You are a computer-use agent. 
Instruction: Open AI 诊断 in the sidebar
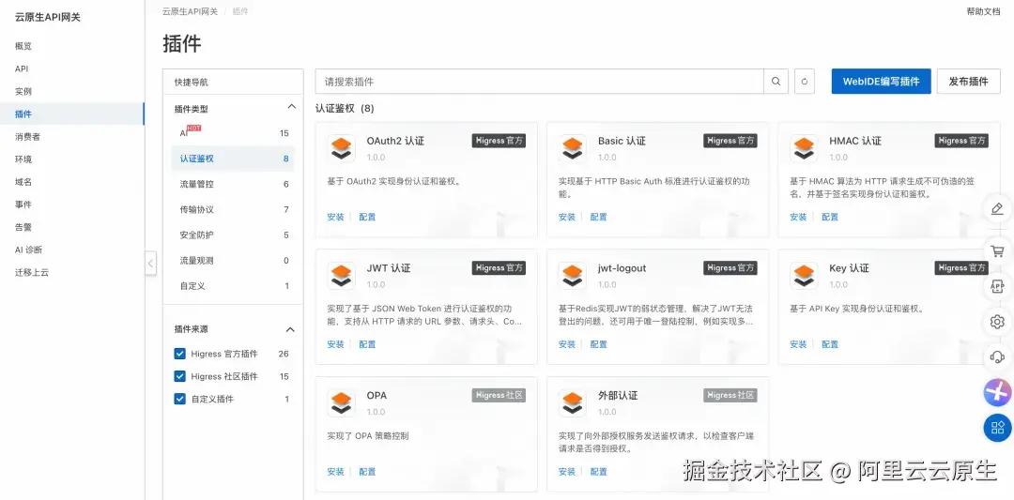(28, 250)
